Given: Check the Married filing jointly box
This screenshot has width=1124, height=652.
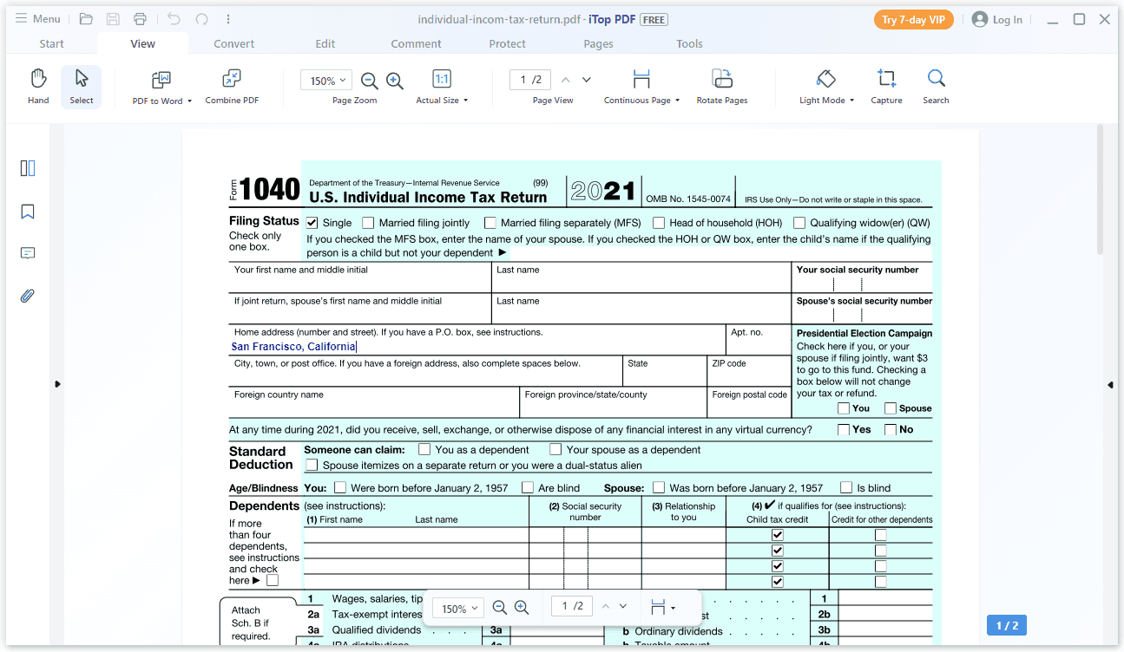Looking at the screenshot, I should pos(367,222).
